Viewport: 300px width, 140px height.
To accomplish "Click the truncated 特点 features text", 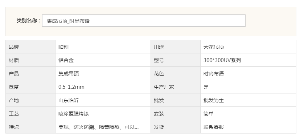I will pyautogui.click(x=99, y=127).
